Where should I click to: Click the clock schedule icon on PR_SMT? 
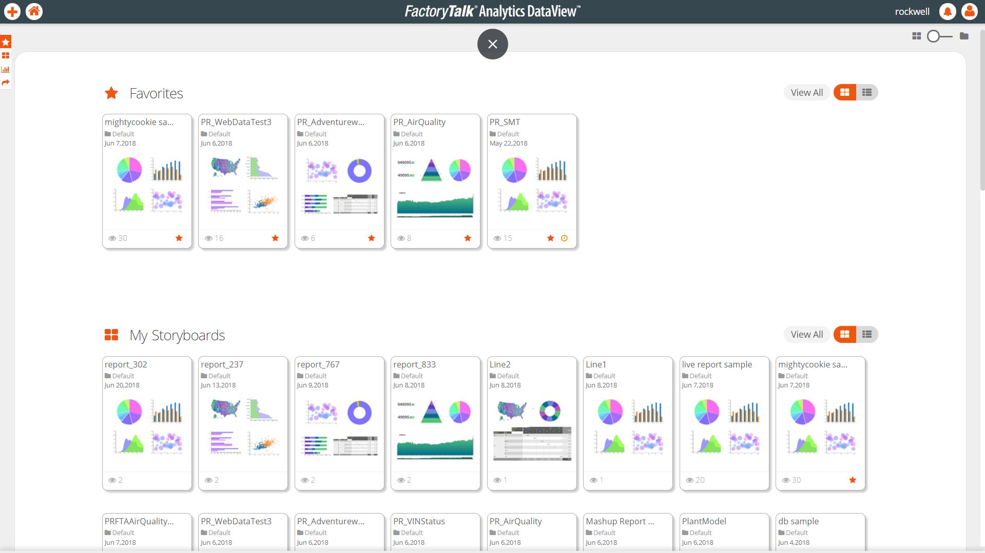[564, 238]
